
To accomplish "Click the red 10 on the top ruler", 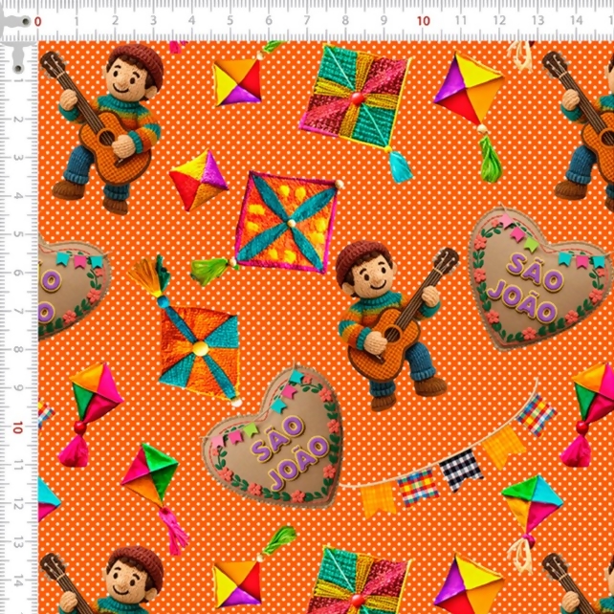I will tap(423, 21).
